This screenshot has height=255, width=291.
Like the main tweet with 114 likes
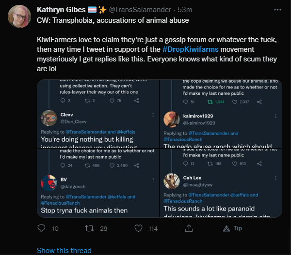tap(138, 228)
